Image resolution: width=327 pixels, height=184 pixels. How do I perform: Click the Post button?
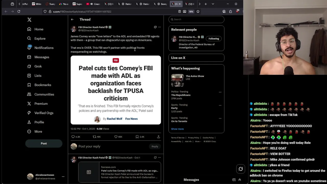tap(44, 143)
